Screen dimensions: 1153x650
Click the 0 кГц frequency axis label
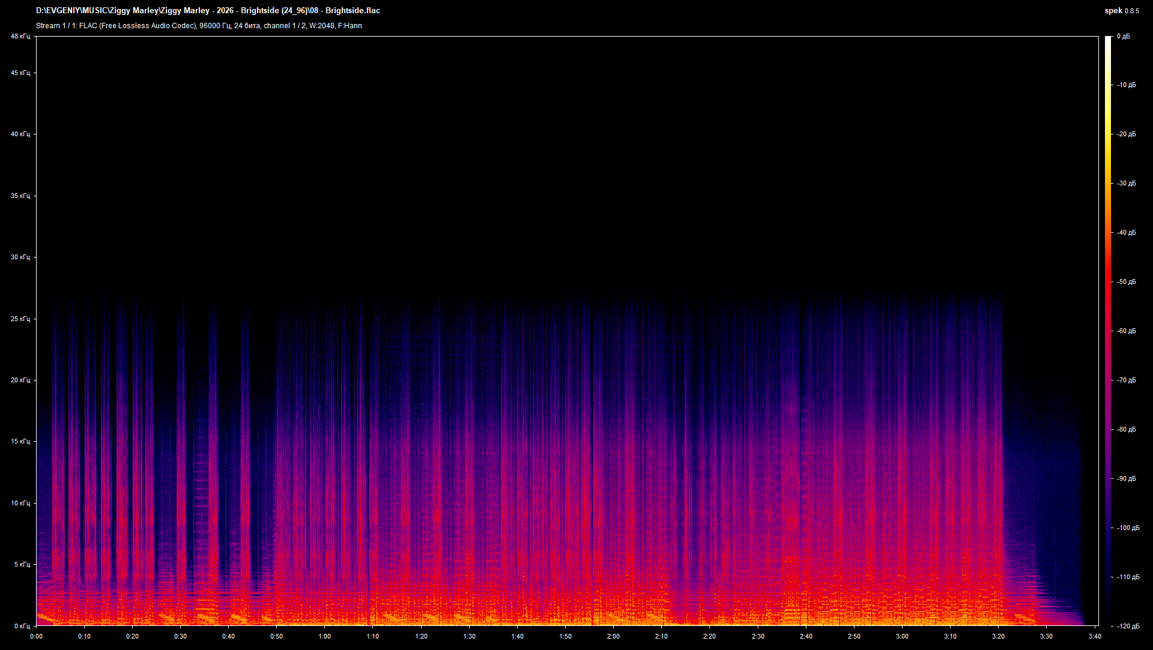tap(22, 627)
